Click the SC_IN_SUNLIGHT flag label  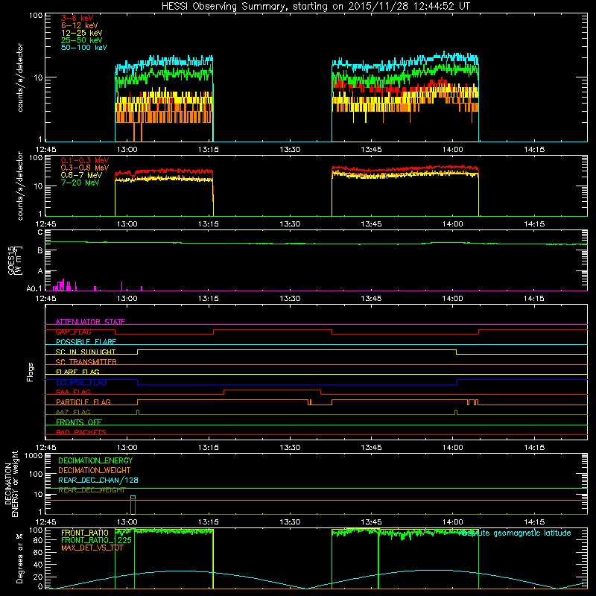click(x=86, y=352)
